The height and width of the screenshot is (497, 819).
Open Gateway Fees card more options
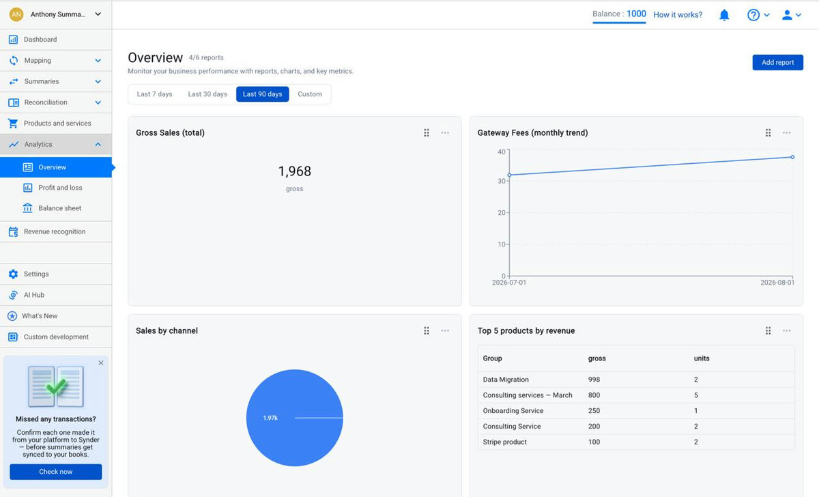[787, 133]
